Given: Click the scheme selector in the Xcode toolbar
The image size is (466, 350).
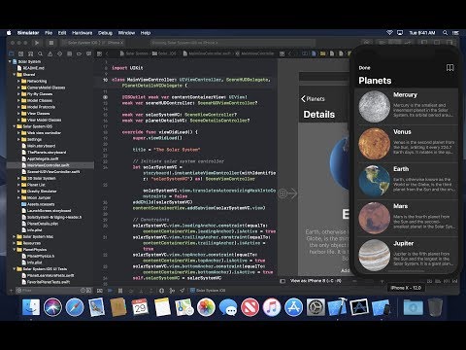Looking at the screenshot, I should pos(92,43).
